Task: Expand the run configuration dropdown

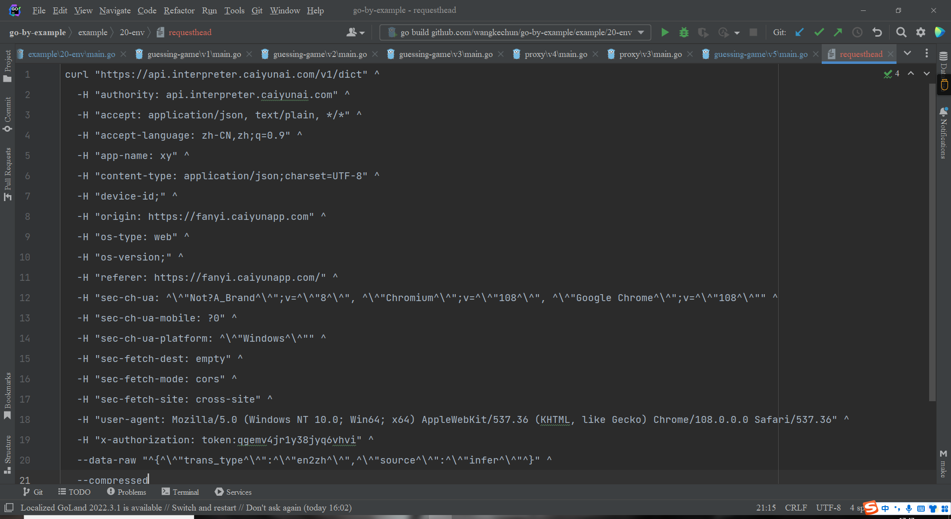Action: (641, 33)
